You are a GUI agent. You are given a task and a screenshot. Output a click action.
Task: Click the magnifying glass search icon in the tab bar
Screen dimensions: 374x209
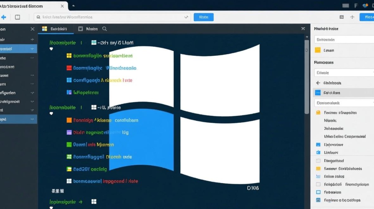pyautogui.click(x=104, y=29)
